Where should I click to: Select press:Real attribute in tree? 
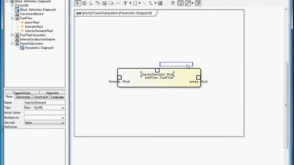(x=30, y=22)
